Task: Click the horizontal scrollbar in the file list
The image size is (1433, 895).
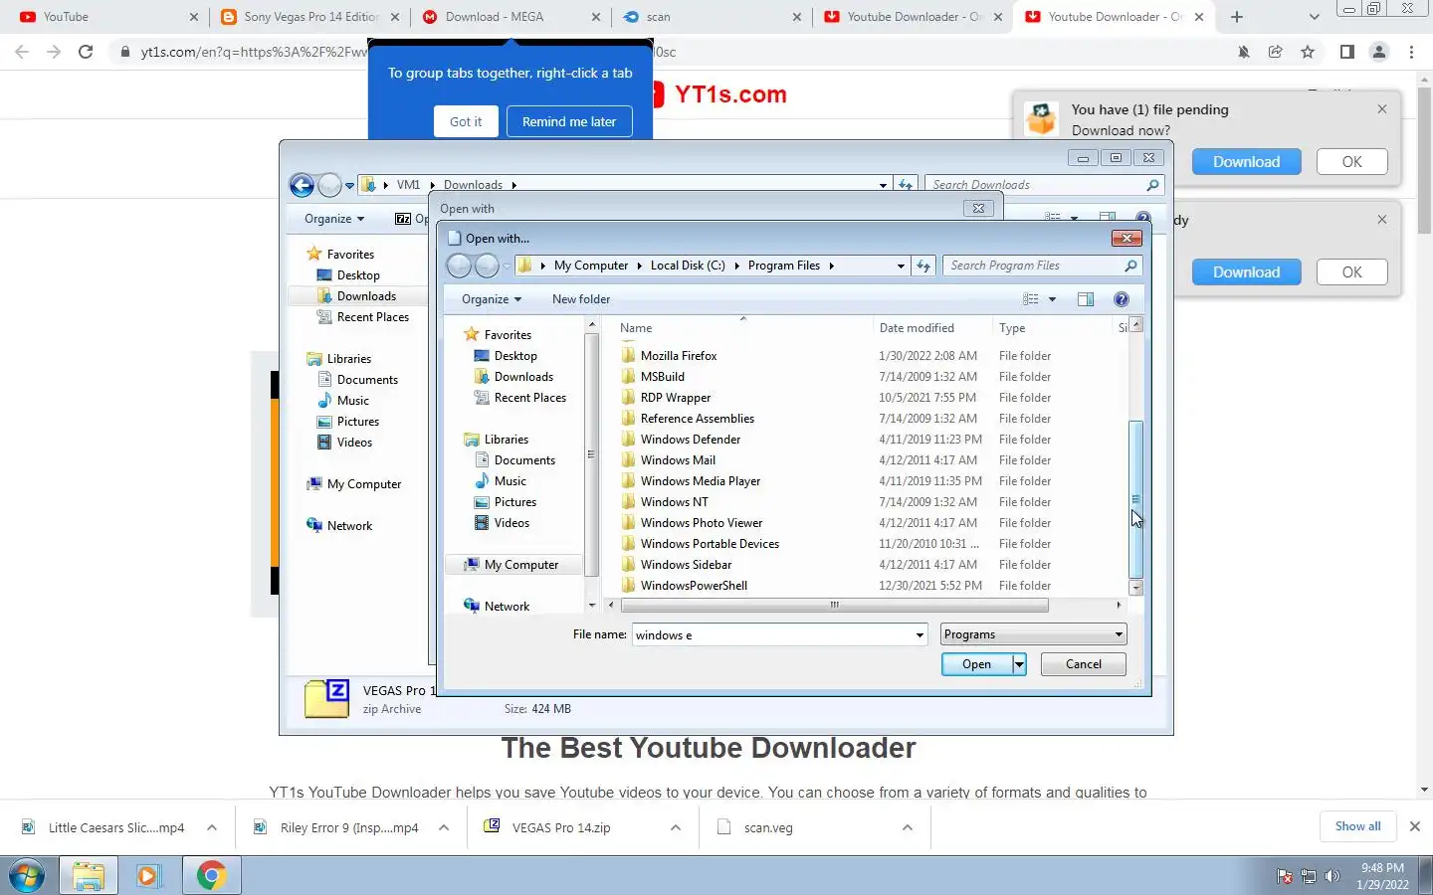Action: coord(834,605)
